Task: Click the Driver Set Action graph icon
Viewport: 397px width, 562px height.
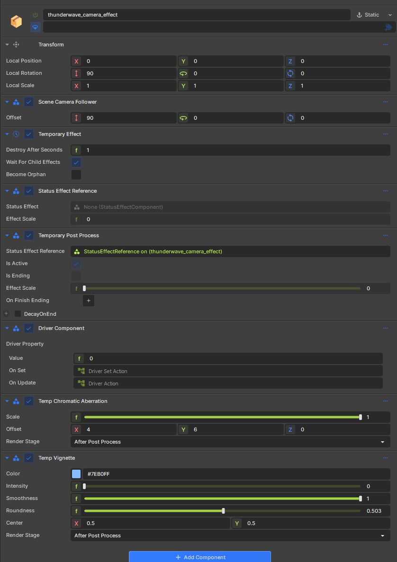Action: coord(81,371)
